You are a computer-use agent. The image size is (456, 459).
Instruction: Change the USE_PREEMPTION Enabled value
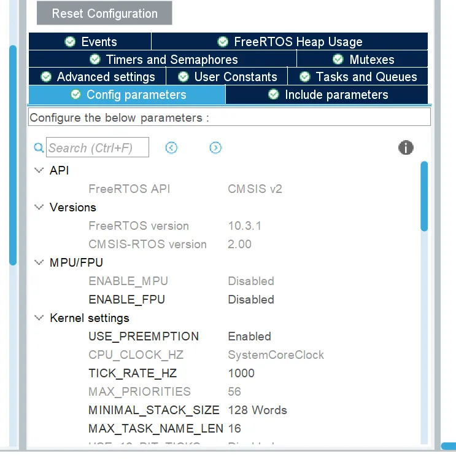point(249,336)
